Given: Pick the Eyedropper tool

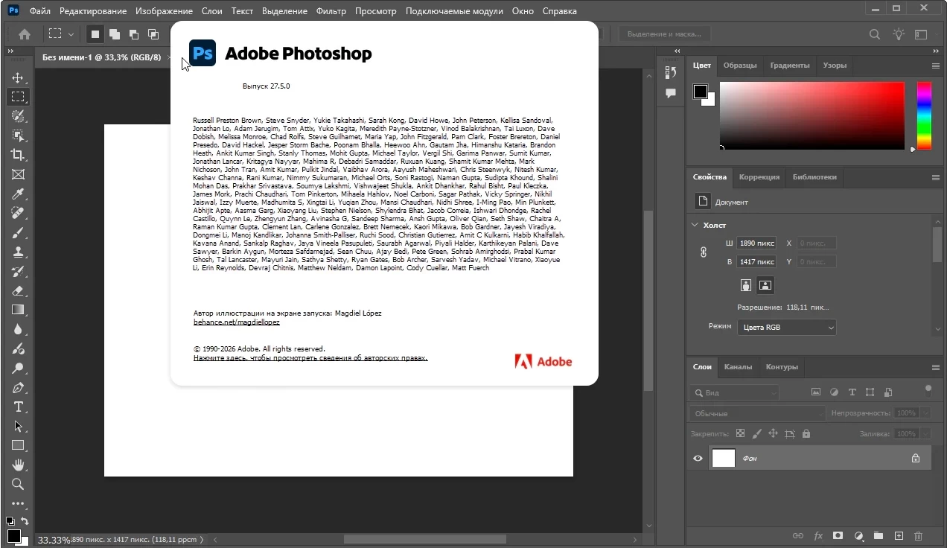Looking at the screenshot, I should pos(18,194).
